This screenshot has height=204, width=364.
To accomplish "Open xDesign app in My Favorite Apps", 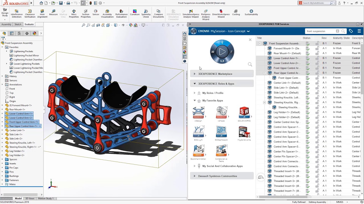I will tap(198, 114).
